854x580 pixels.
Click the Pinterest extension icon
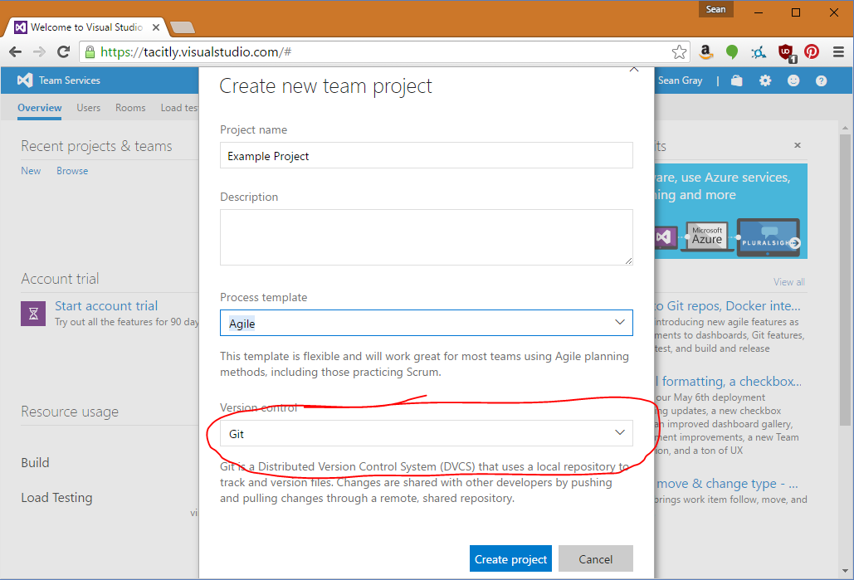coord(812,51)
